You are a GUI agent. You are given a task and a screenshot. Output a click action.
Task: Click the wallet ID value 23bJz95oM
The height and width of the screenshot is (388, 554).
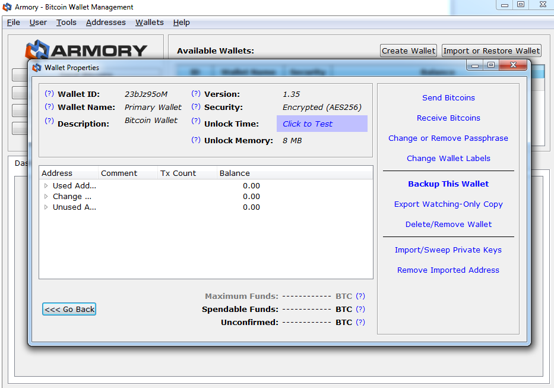coord(146,94)
